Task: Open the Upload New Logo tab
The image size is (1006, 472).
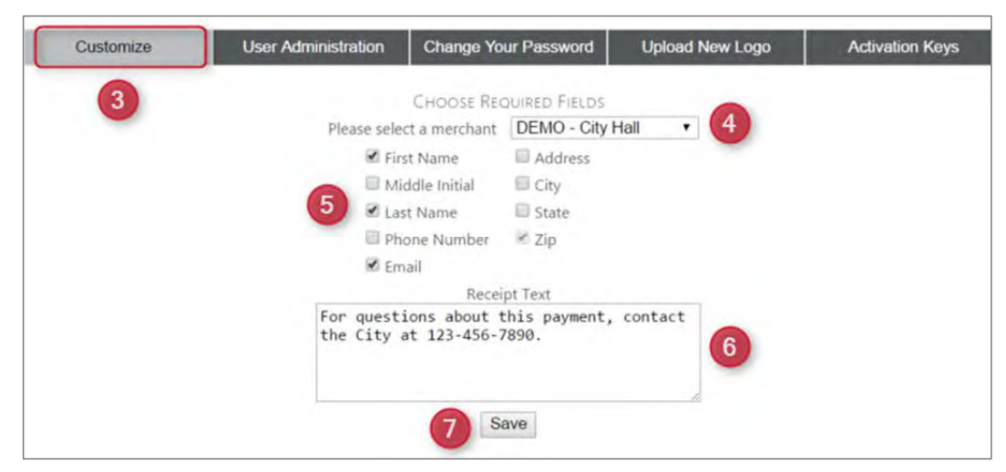Action: click(705, 47)
